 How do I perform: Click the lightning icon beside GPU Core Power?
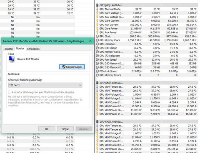(97, 29)
